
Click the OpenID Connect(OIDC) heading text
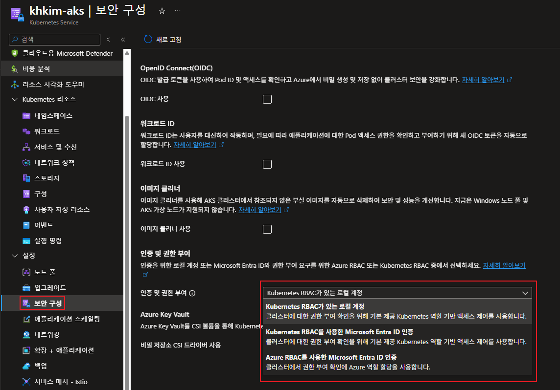point(176,68)
